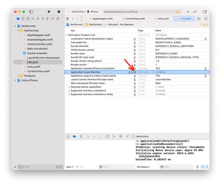Show only source-controlled files filter
The height and width of the screenshot is (185, 221).
pyautogui.click(x=61, y=167)
